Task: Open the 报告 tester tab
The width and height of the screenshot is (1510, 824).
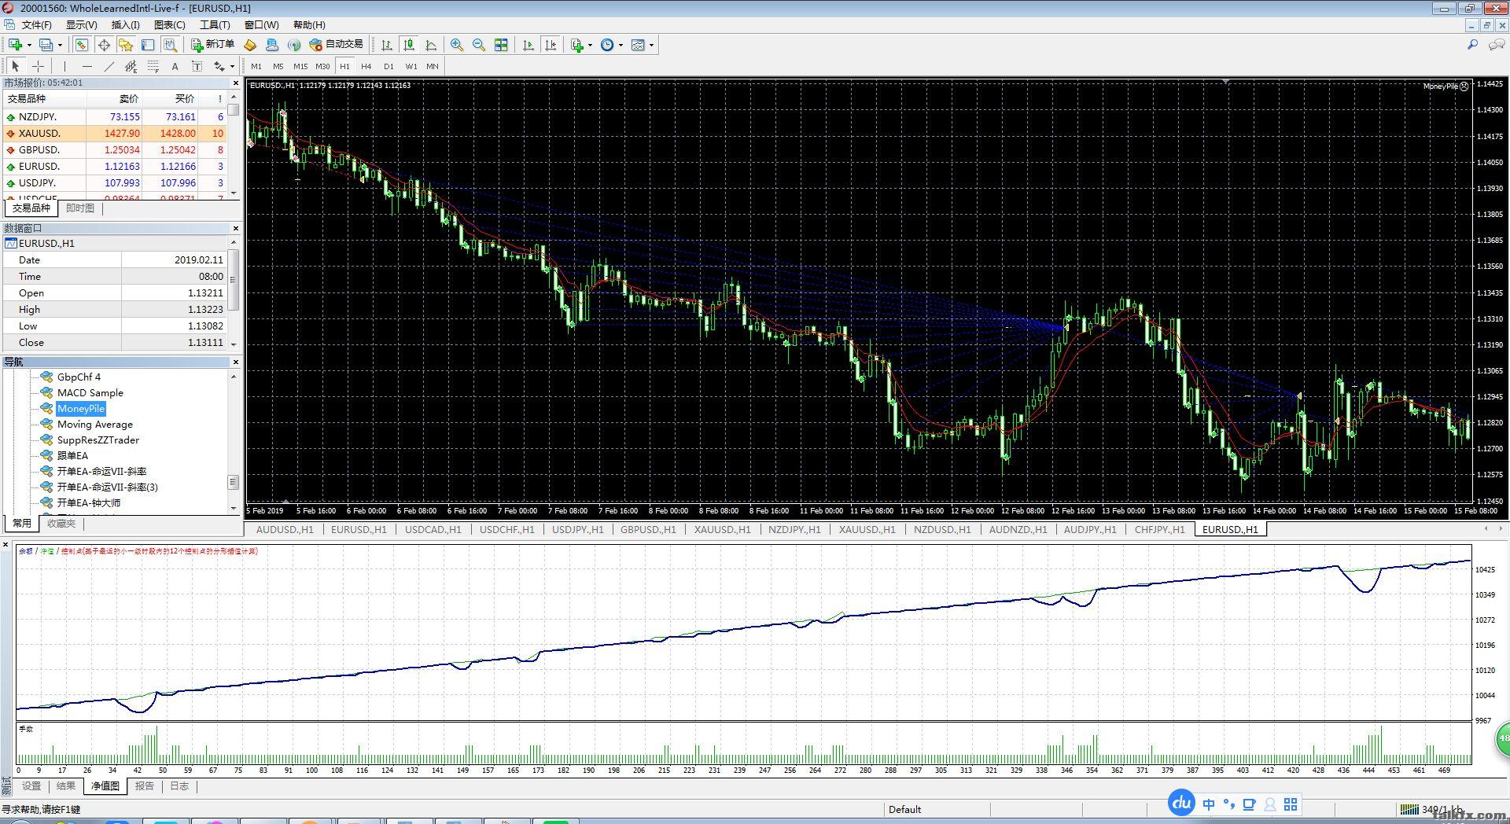Action: coord(145,785)
